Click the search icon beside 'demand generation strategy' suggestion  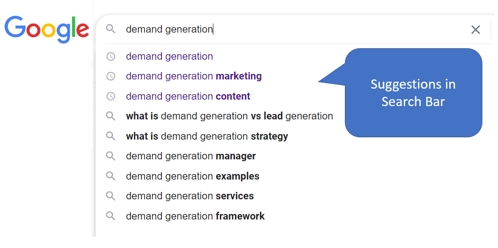(111, 136)
